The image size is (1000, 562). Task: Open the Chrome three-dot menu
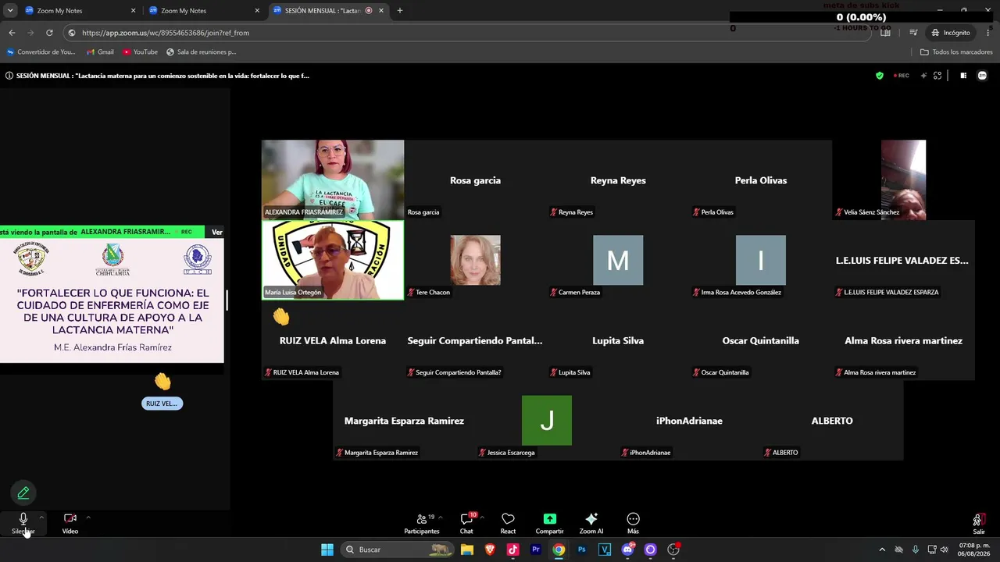pos(988,33)
